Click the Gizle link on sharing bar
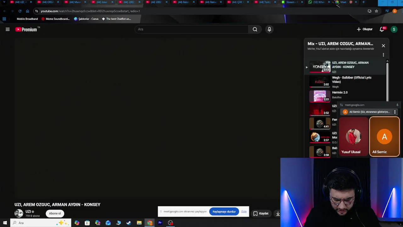Image resolution: width=403 pixels, height=227 pixels. (244, 212)
